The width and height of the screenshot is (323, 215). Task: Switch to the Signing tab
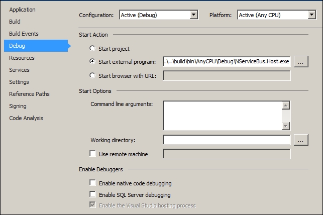[18, 106]
